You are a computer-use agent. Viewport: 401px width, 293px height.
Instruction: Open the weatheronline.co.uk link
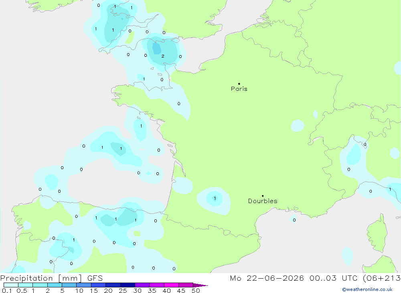[367, 289]
